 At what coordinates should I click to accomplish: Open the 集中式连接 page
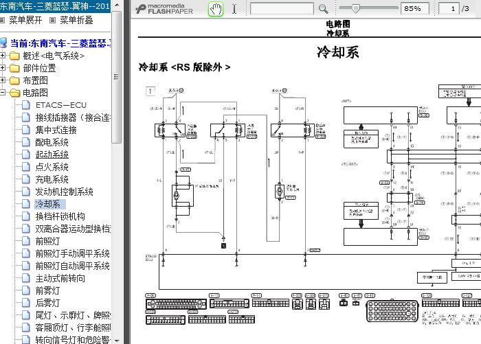(56, 130)
